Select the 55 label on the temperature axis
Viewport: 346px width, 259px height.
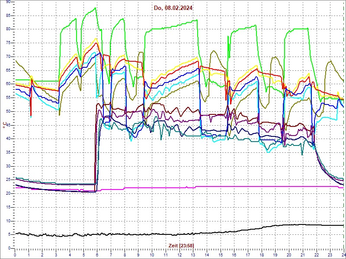pos(8,98)
